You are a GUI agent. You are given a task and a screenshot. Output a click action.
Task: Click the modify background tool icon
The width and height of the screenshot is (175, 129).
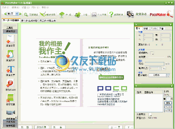(10, 98)
